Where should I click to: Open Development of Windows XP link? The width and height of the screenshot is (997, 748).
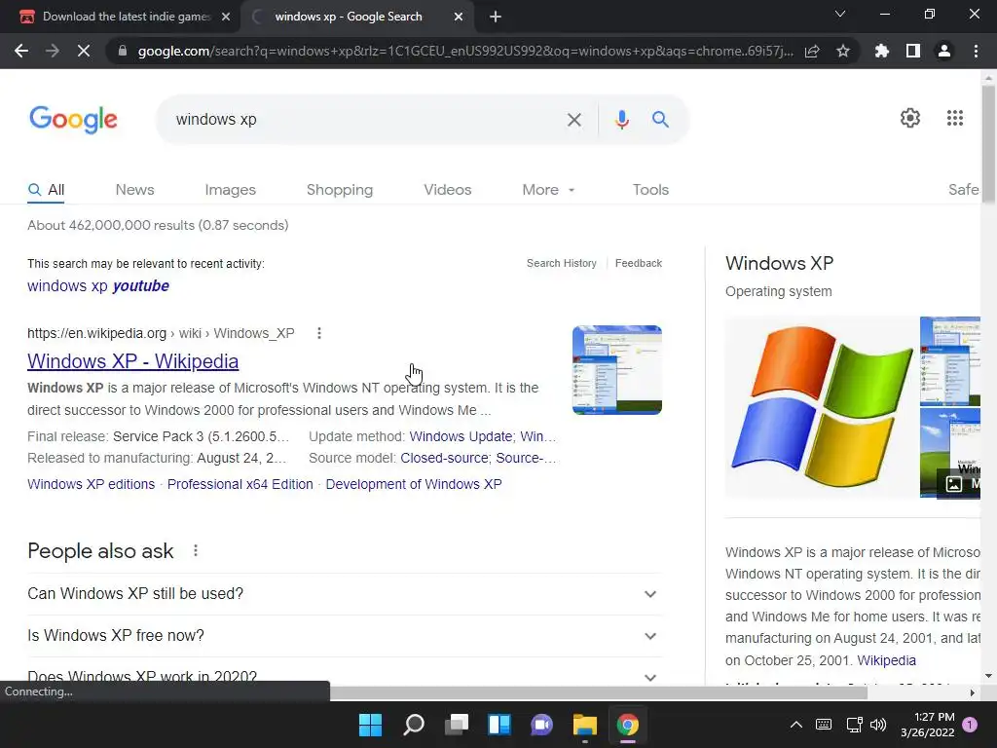[414, 484]
